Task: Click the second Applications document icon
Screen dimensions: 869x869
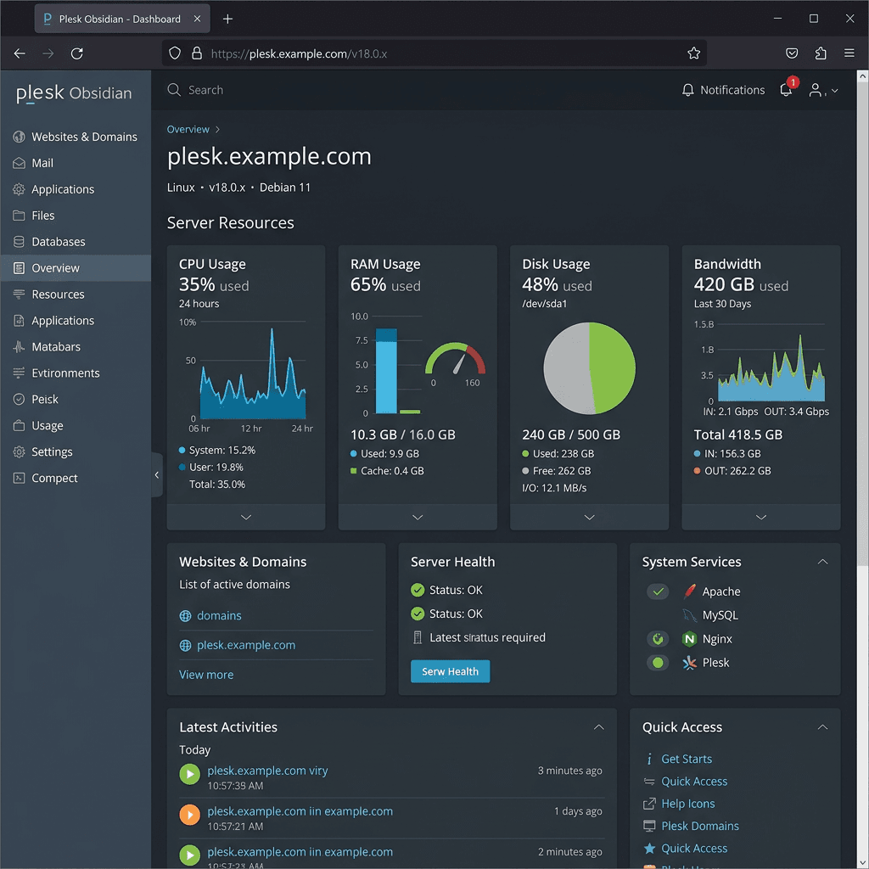Action: (19, 320)
